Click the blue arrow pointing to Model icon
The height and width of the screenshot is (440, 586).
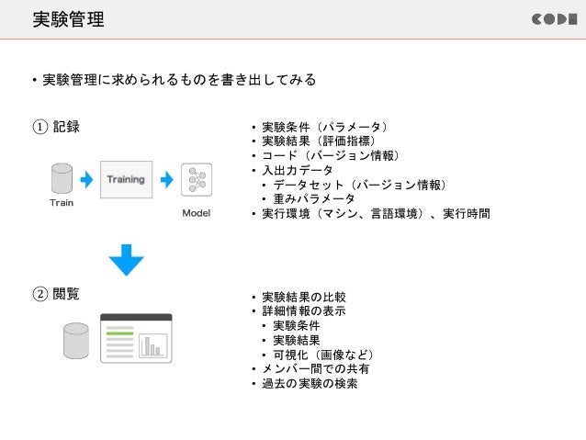[x=166, y=179]
